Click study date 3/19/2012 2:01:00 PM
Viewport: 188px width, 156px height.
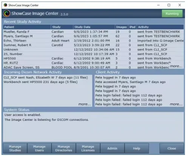coord(92,41)
